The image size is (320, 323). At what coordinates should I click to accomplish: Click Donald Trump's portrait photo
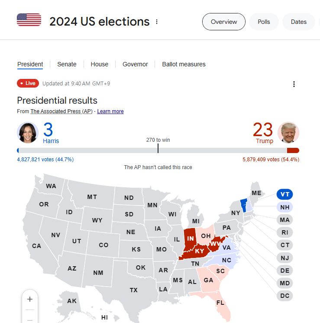(288, 133)
